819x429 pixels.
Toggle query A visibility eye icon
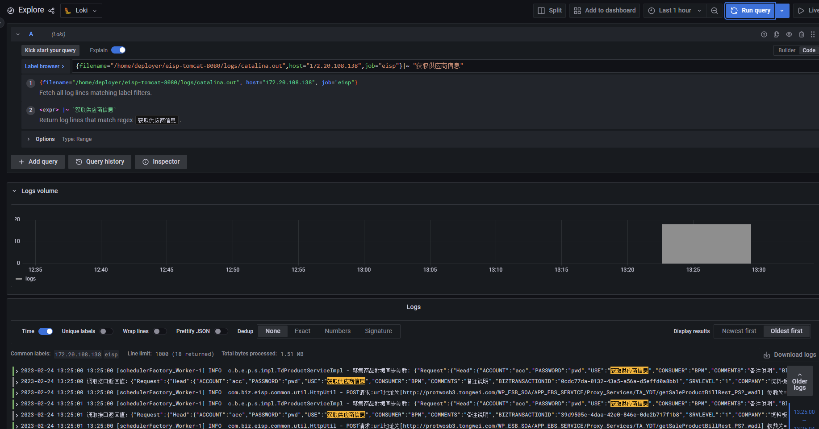[789, 34]
